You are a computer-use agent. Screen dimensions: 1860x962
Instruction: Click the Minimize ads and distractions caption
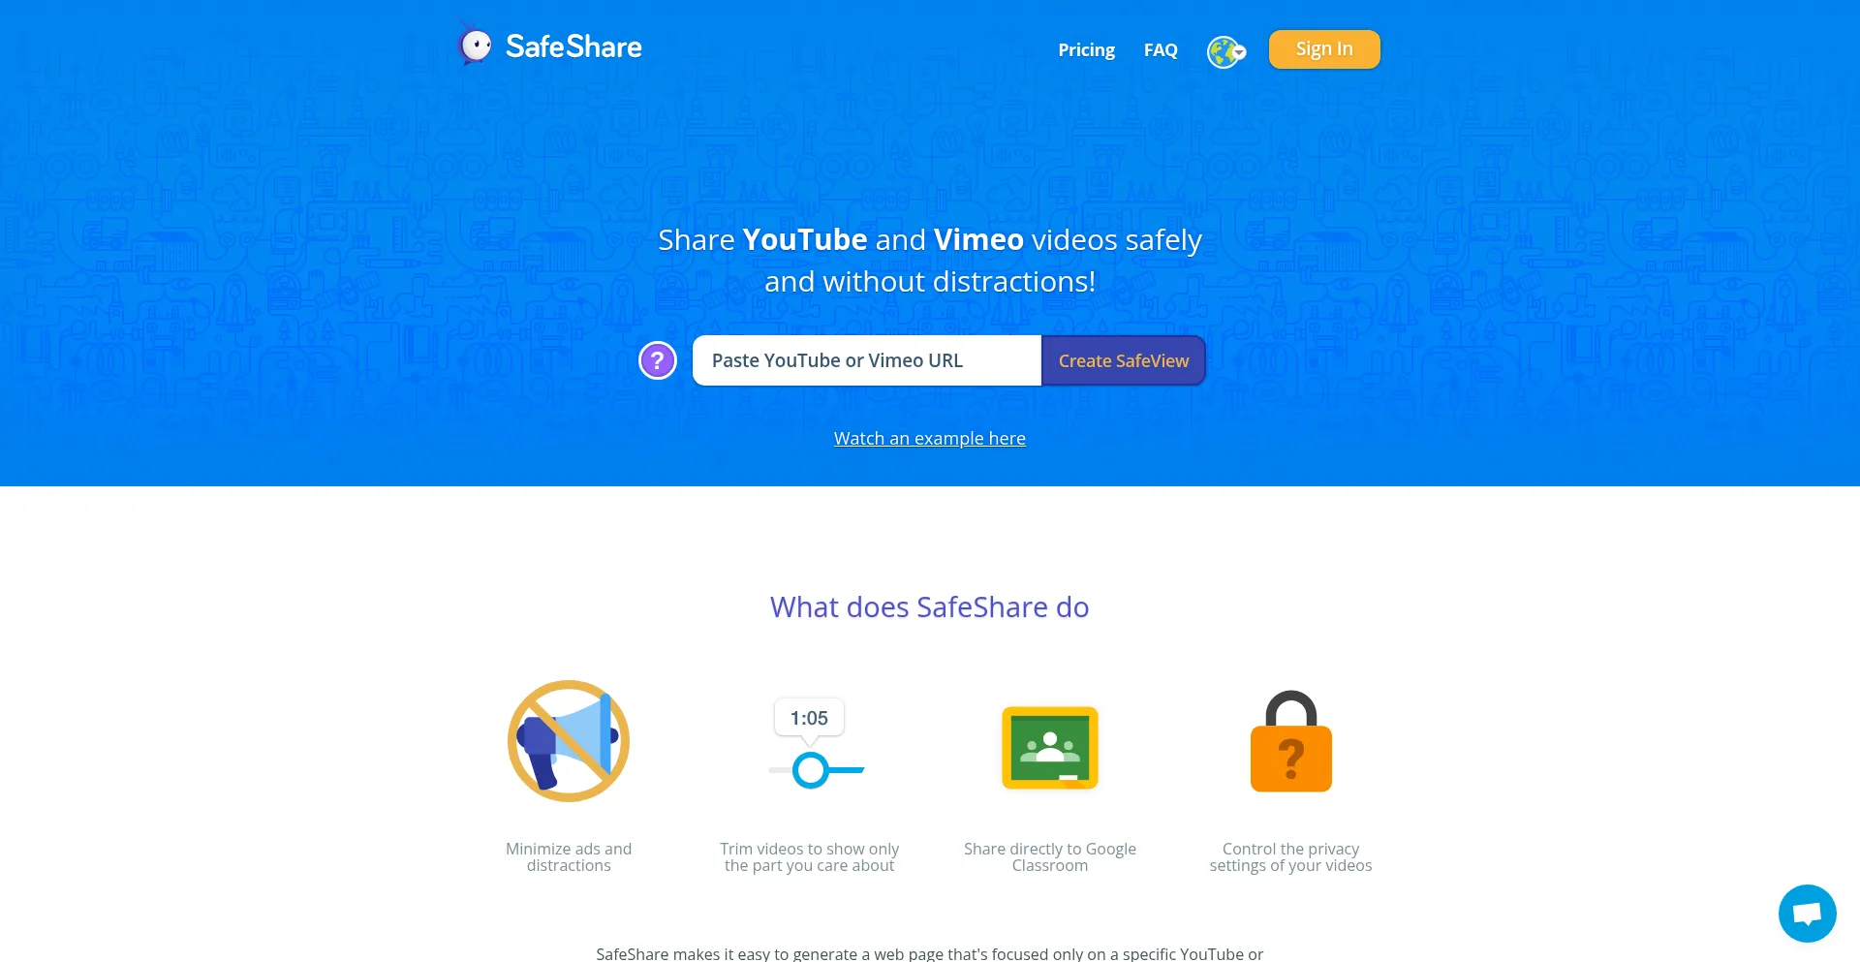[x=569, y=857]
